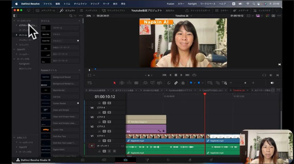The width and height of the screenshot is (294, 164).
Task: Solo audio track A1 with S button
Action: pos(109,151)
